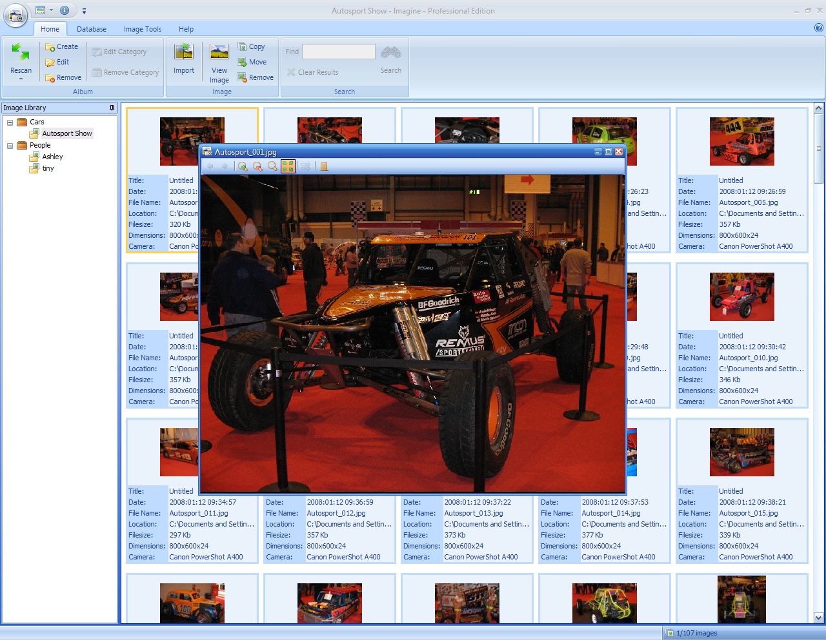This screenshot has width=826, height=640.
Task: Click the file name 'Autosport_012.jpg'
Action: 336,513
